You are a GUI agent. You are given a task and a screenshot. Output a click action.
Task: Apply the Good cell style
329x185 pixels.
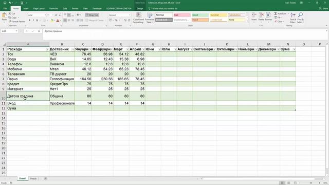click(200, 15)
